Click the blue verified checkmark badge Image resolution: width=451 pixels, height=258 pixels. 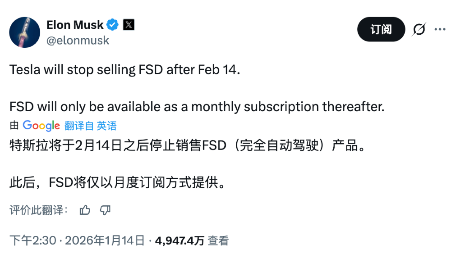click(x=113, y=25)
